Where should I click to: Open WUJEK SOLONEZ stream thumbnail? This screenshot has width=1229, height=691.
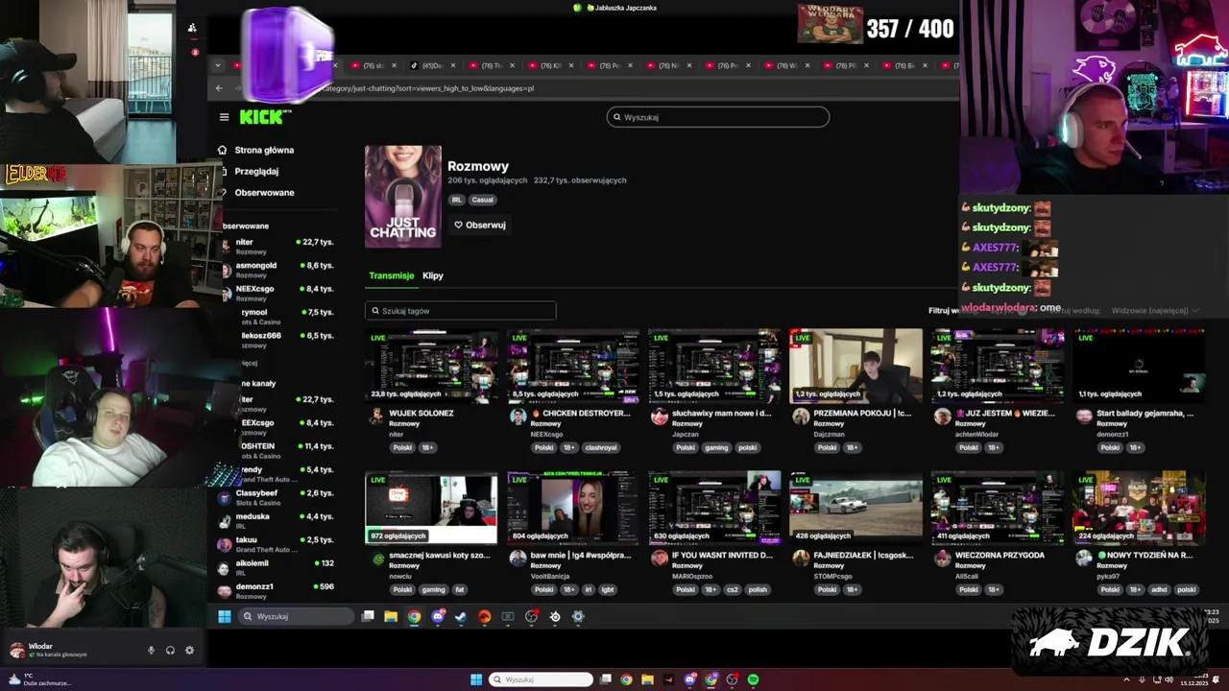tap(431, 366)
